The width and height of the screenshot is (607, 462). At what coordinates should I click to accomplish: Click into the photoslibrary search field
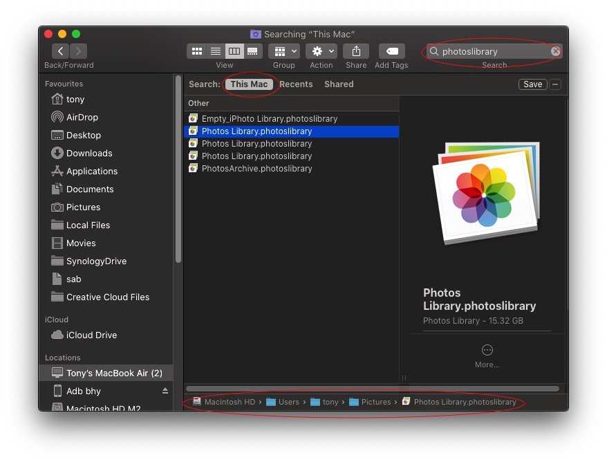[494, 51]
